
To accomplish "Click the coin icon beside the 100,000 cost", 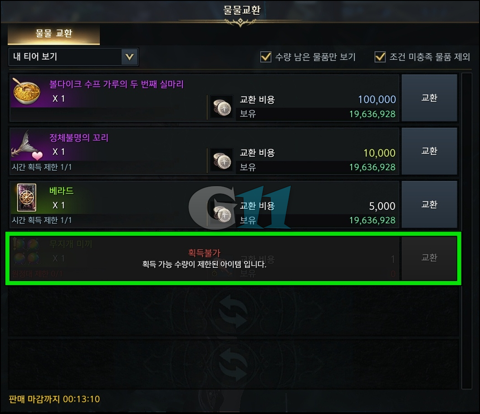I will point(222,107).
